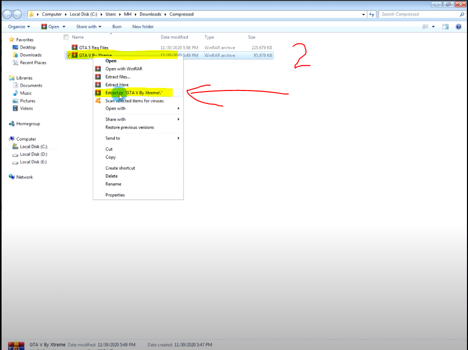Click the Search Compressed input field
468x350 pixels.
[x=419, y=14]
